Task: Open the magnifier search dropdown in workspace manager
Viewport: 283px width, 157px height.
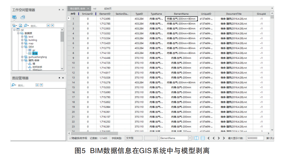Action: (26, 25)
